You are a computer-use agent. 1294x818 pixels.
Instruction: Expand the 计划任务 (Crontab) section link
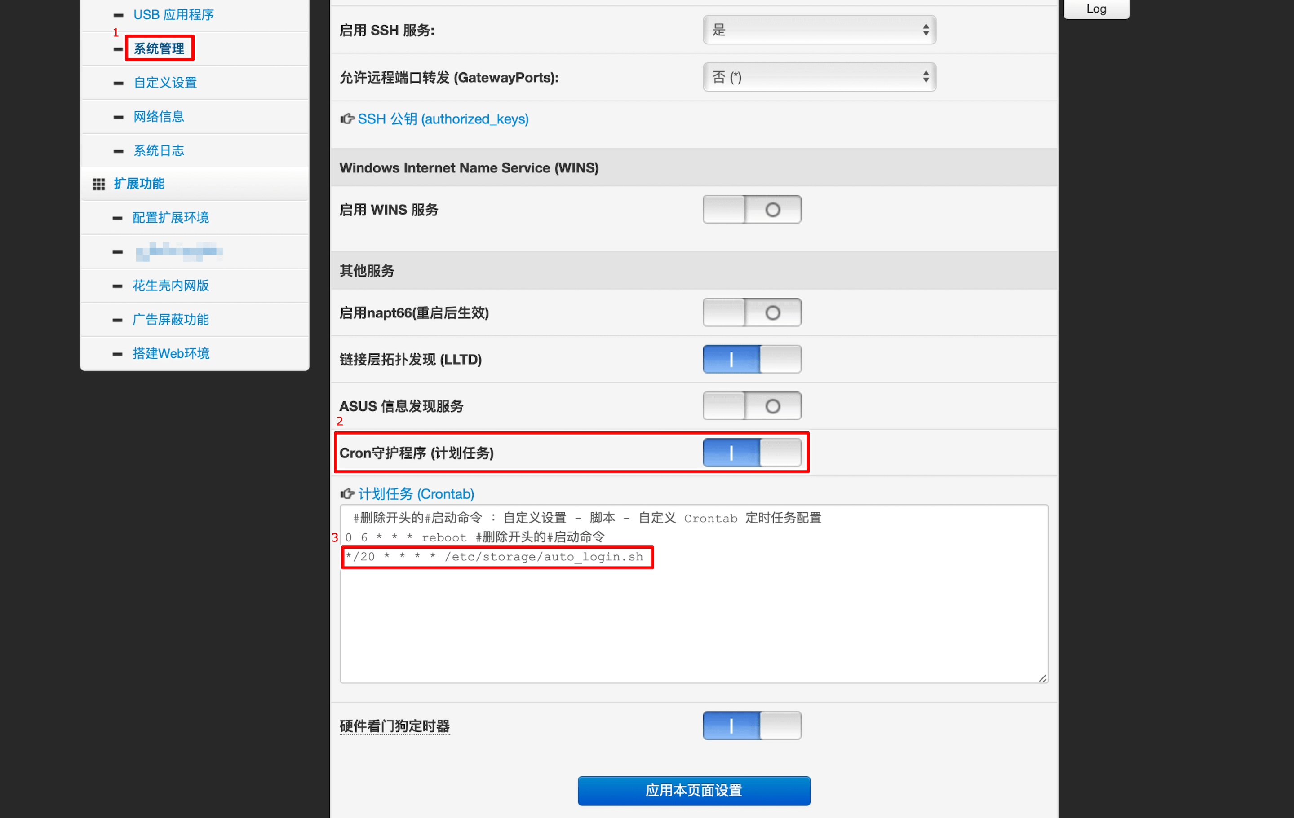tap(416, 493)
